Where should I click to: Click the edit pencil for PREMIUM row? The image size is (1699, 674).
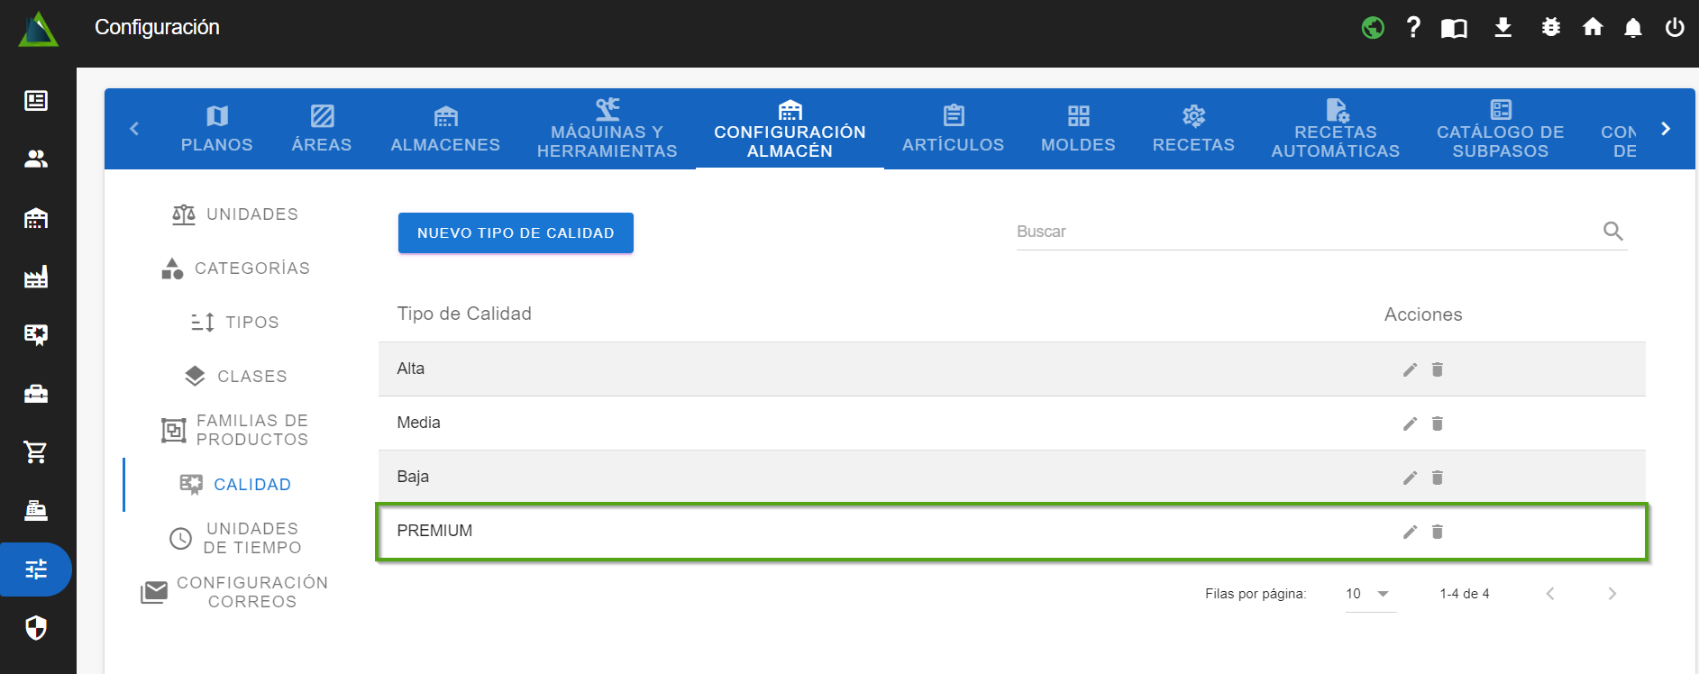tap(1410, 532)
